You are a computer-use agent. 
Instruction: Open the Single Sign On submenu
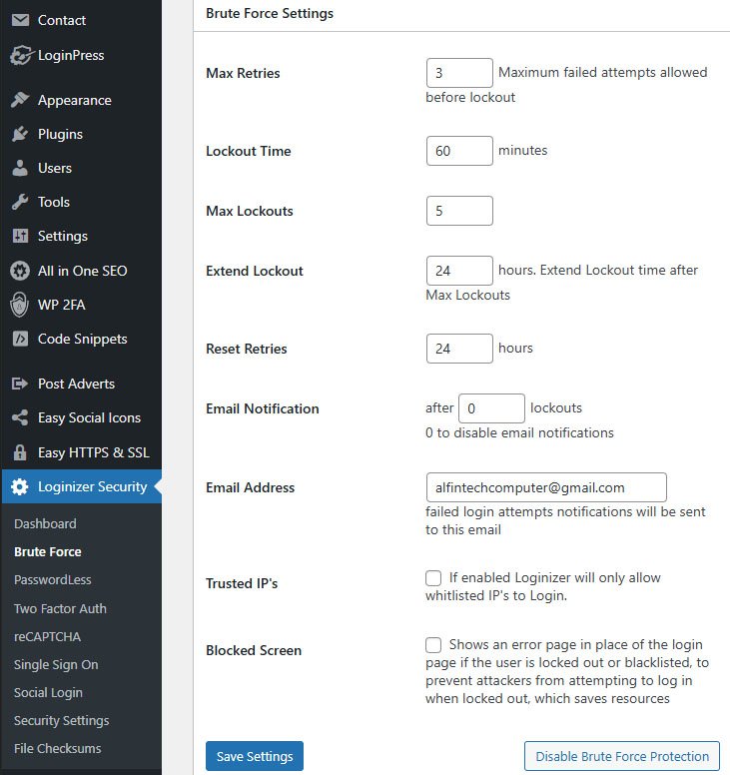click(x=56, y=664)
